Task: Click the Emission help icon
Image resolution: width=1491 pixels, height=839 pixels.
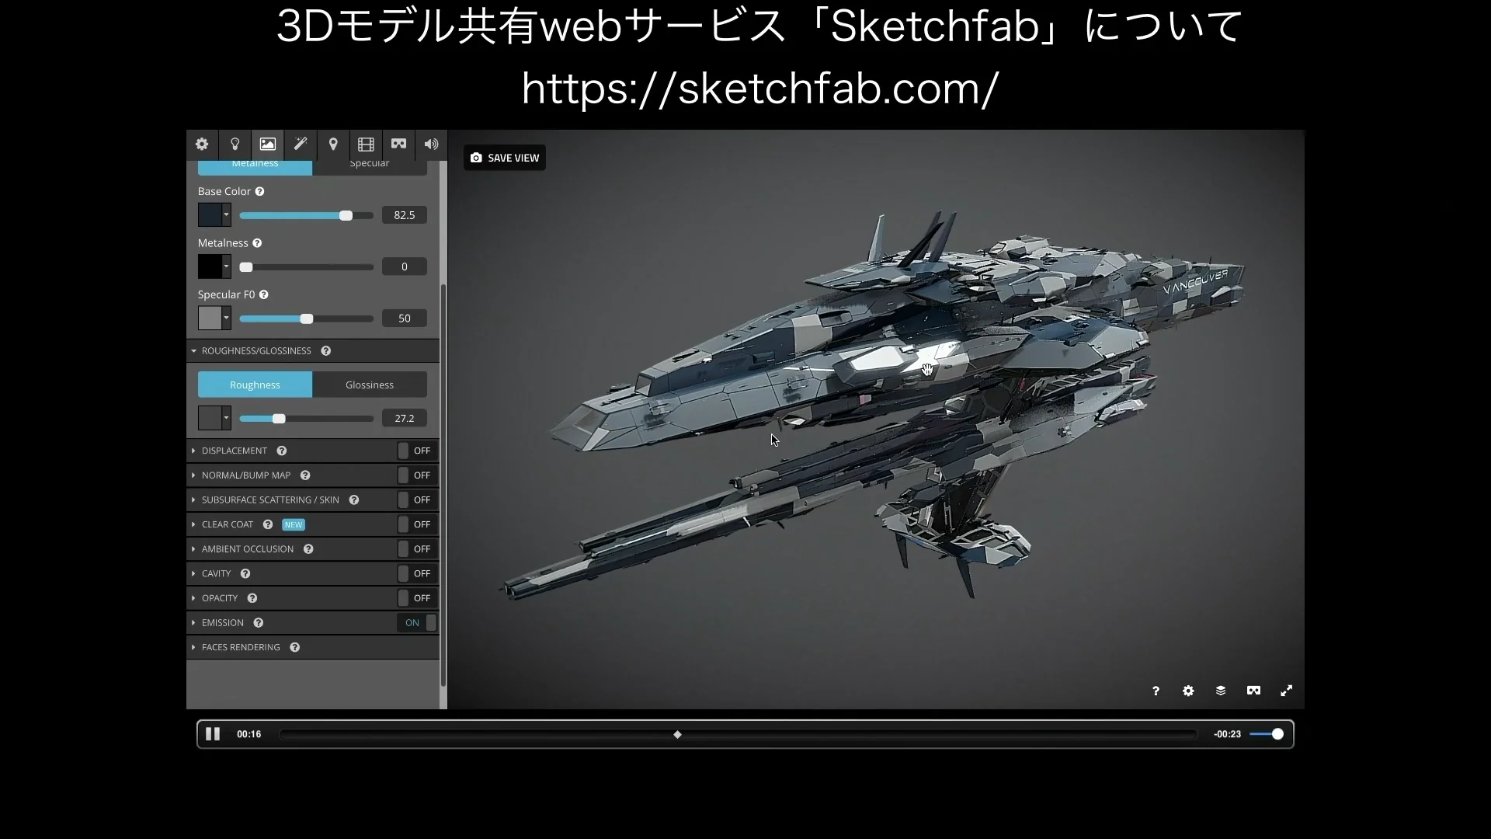Action: click(x=259, y=623)
